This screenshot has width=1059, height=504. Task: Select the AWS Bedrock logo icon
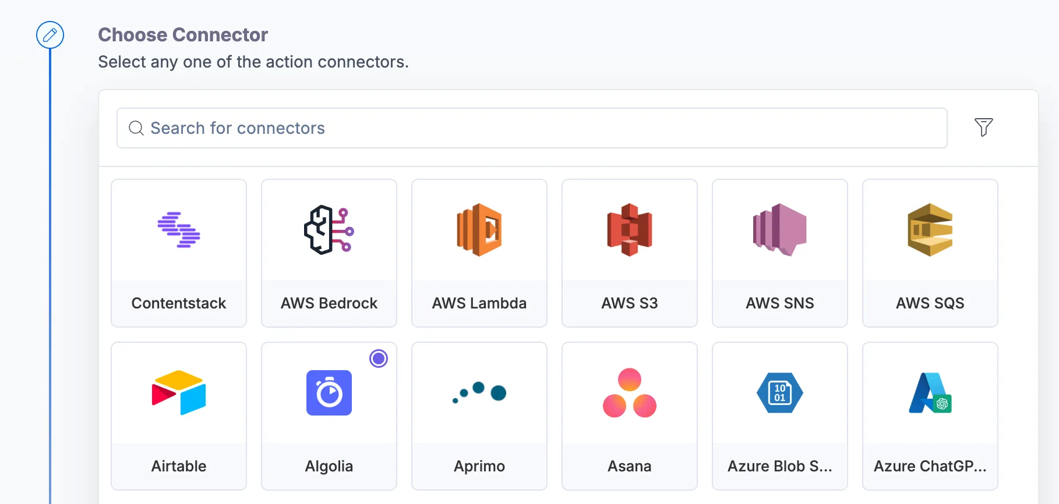[x=329, y=230]
